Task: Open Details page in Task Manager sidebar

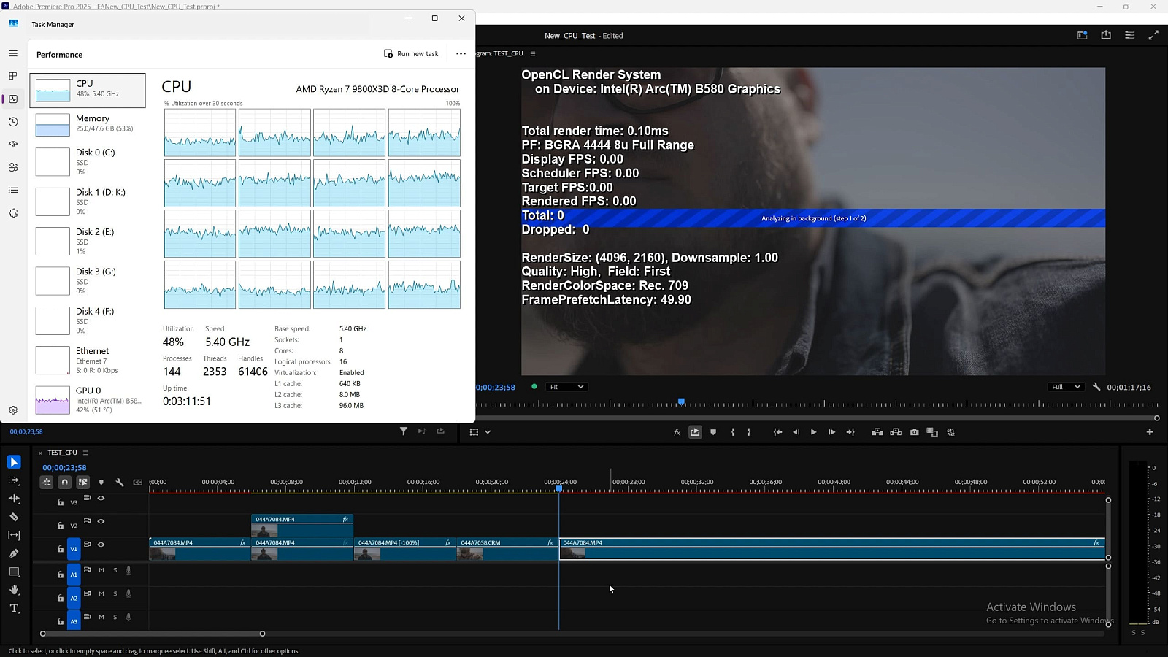Action: (13, 190)
